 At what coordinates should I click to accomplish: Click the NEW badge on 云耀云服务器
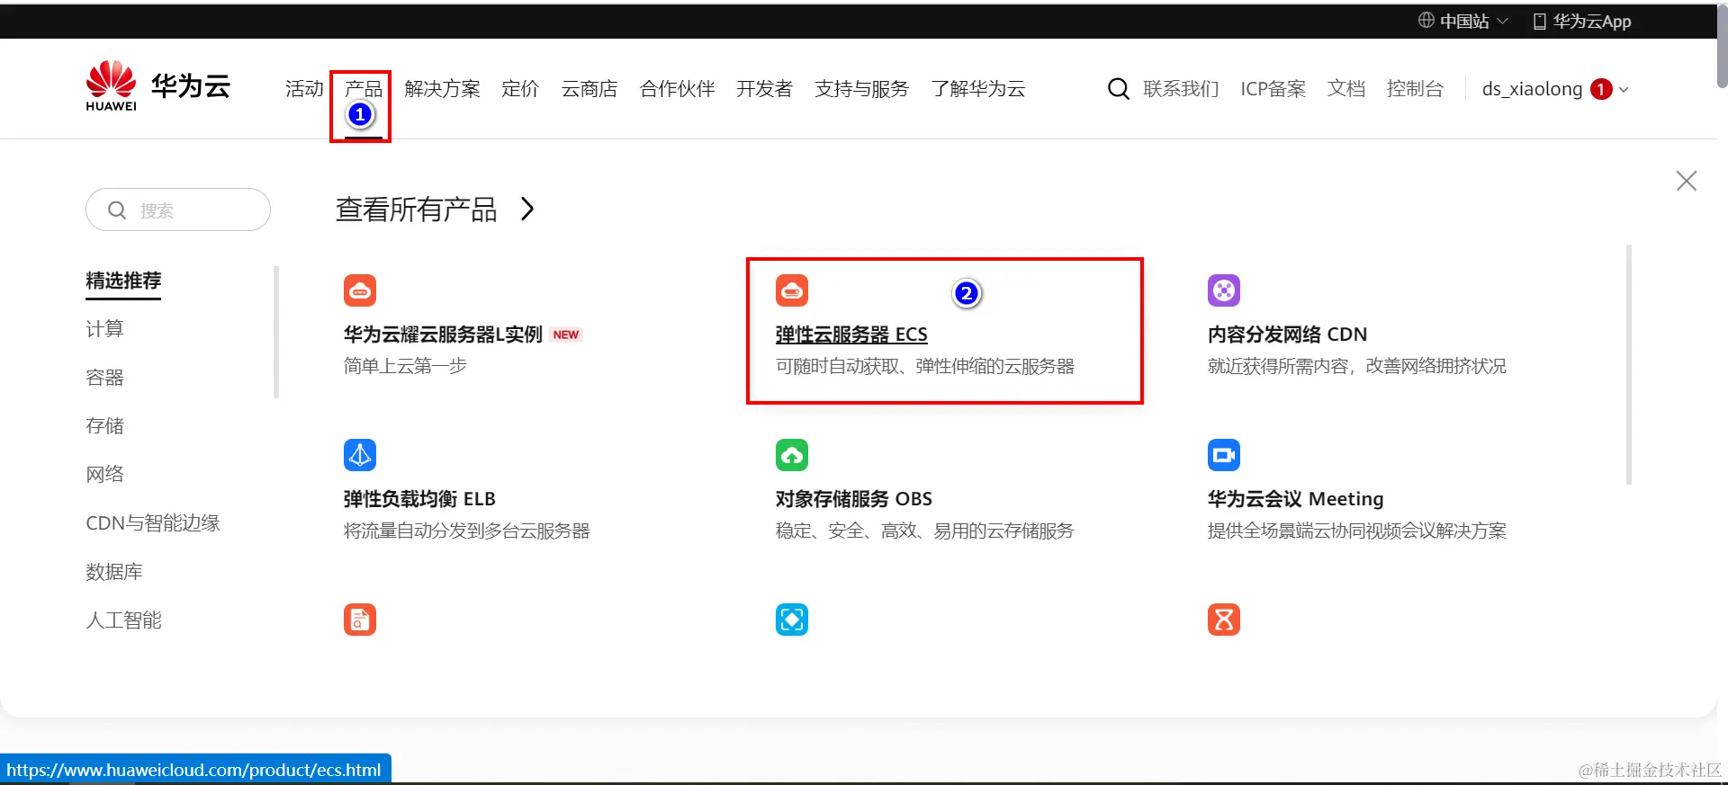click(566, 335)
